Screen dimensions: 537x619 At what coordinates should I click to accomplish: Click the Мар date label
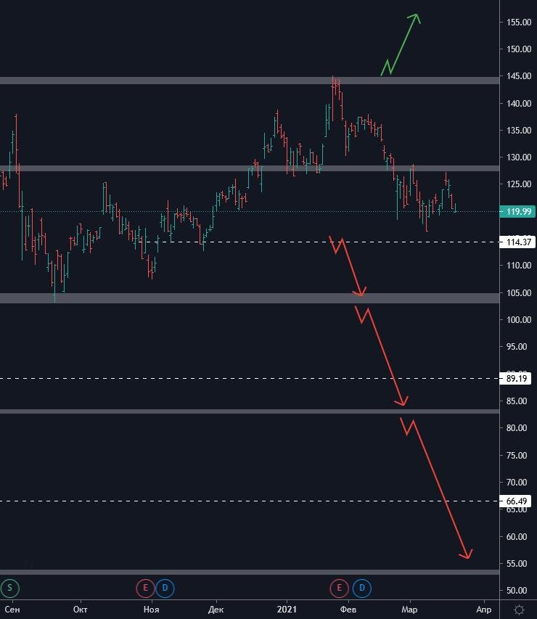coord(409,610)
